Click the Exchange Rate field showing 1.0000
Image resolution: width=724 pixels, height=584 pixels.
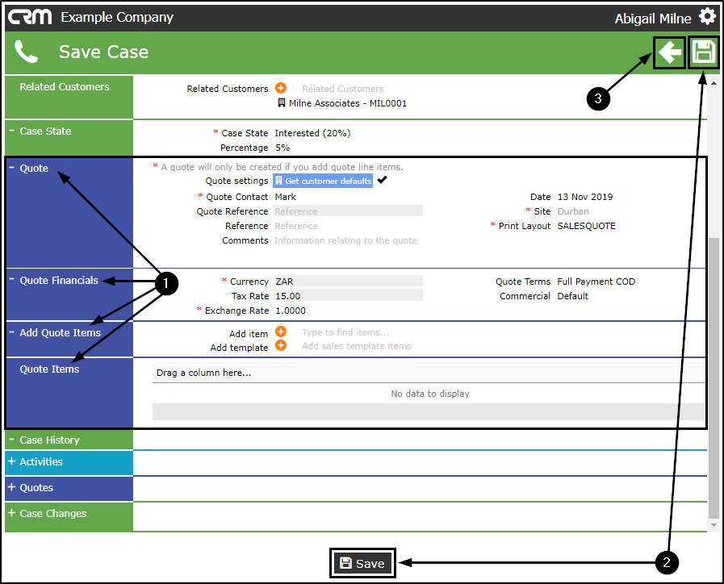pos(291,311)
